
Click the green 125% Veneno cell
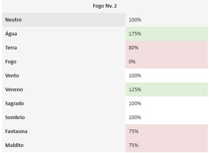click(167, 90)
